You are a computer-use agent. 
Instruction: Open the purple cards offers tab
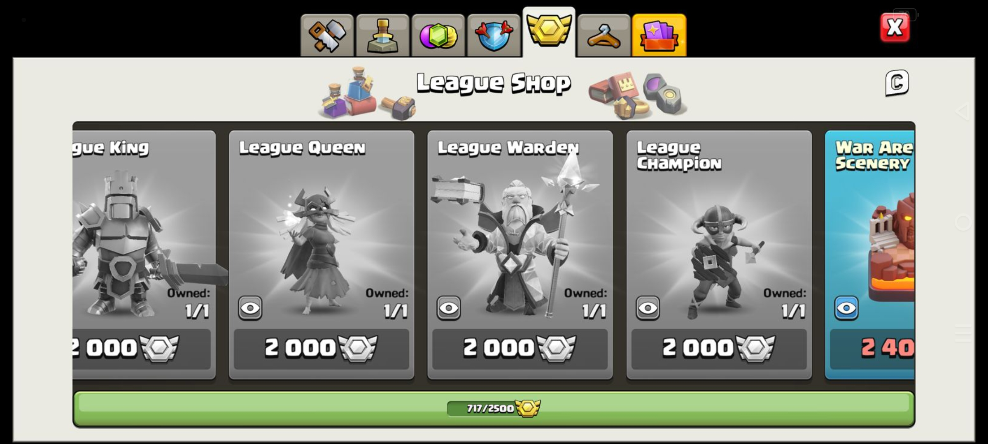pyautogui.click(x=659, y=35)
